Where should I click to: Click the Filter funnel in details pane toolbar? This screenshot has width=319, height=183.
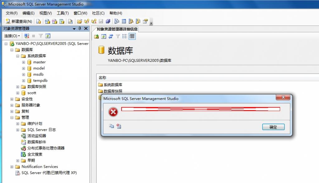click(x=118, y=36)
